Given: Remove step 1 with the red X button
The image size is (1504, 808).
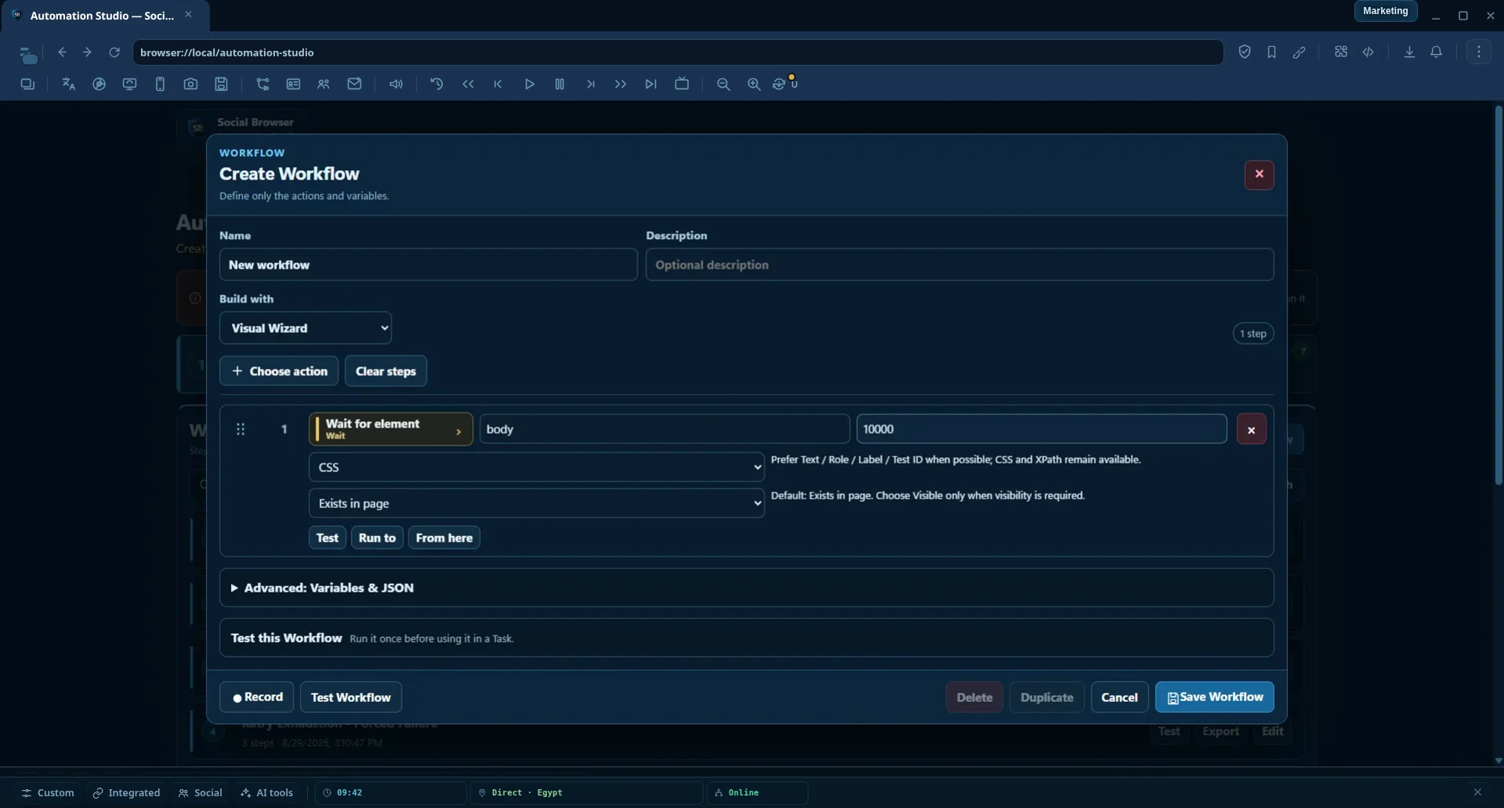Looking at the screenshot, I should click(1252, 429).
